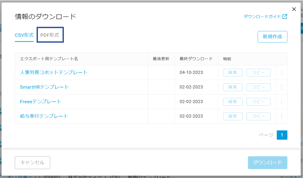Screen dimensions: 303x178
Task: Click the 02-02-2023 date in SmartHR row
Action: pos(191,87)
